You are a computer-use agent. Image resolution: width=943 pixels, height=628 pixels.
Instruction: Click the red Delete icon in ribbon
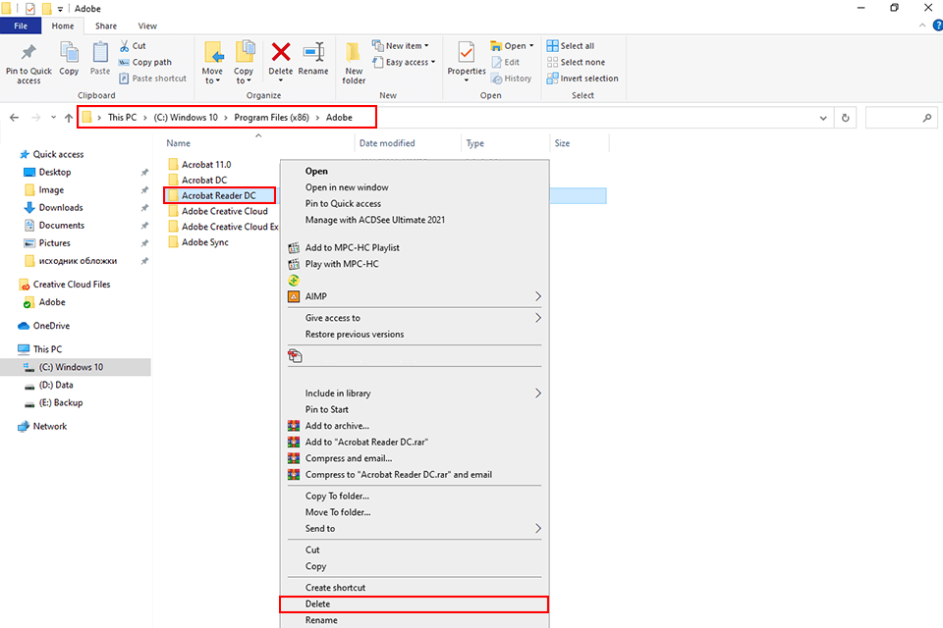pyautogui.click(x=281, y=52)
